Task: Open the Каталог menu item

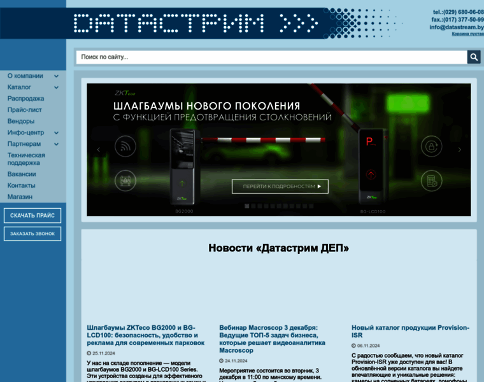Action: coord(19,87)
